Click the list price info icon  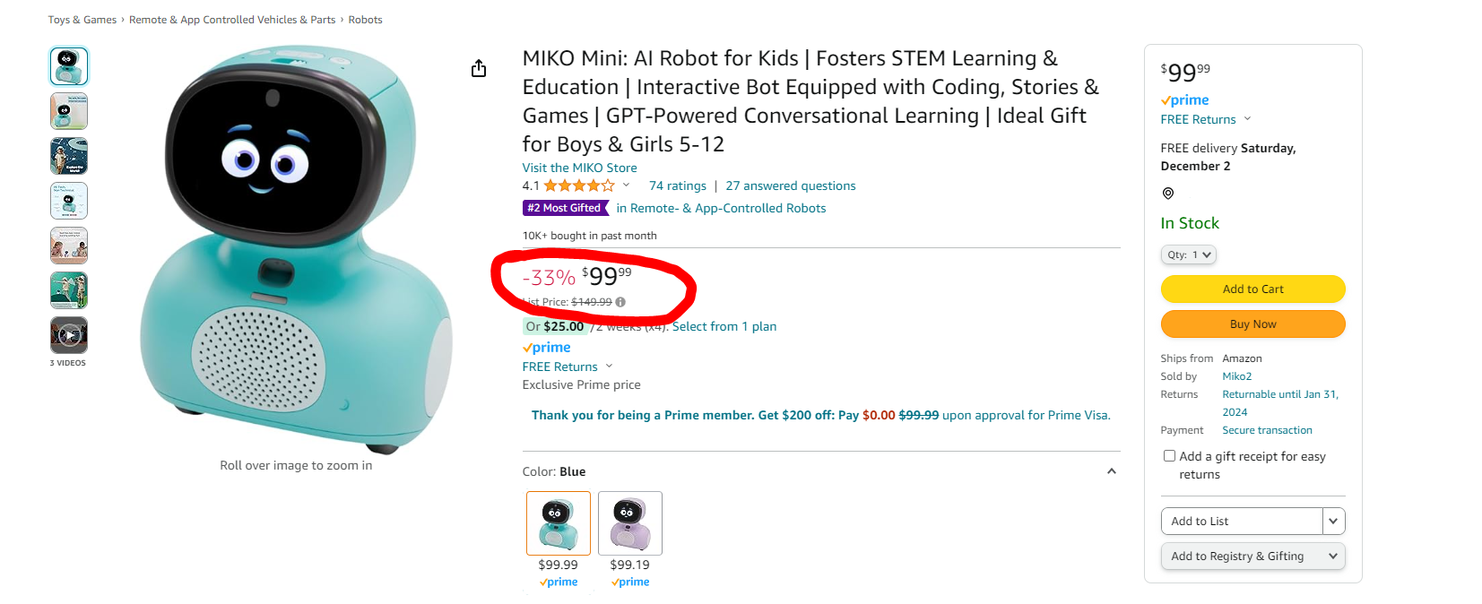click(x=620, y=302)
